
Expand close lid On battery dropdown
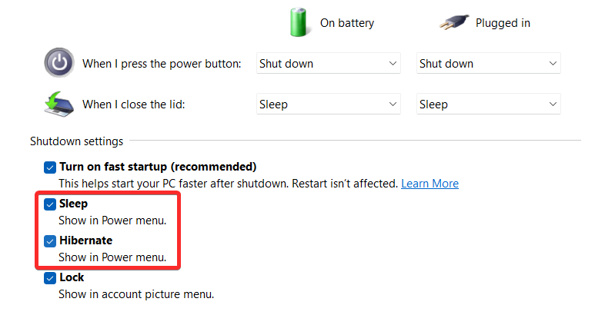coord(329,104)
